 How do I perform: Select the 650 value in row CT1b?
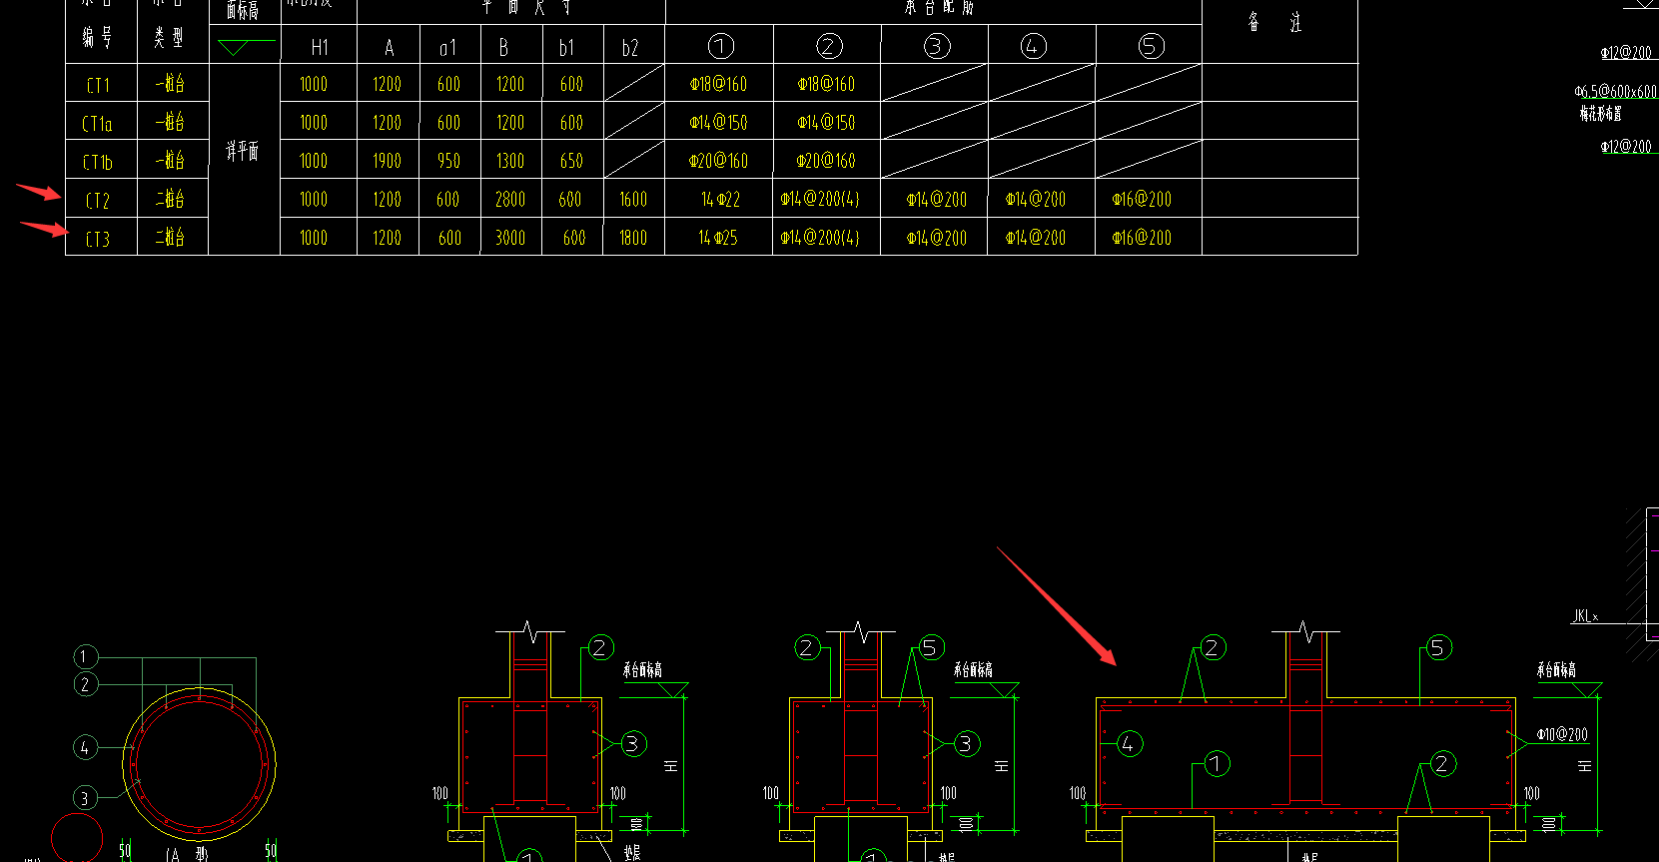[571, 161]
